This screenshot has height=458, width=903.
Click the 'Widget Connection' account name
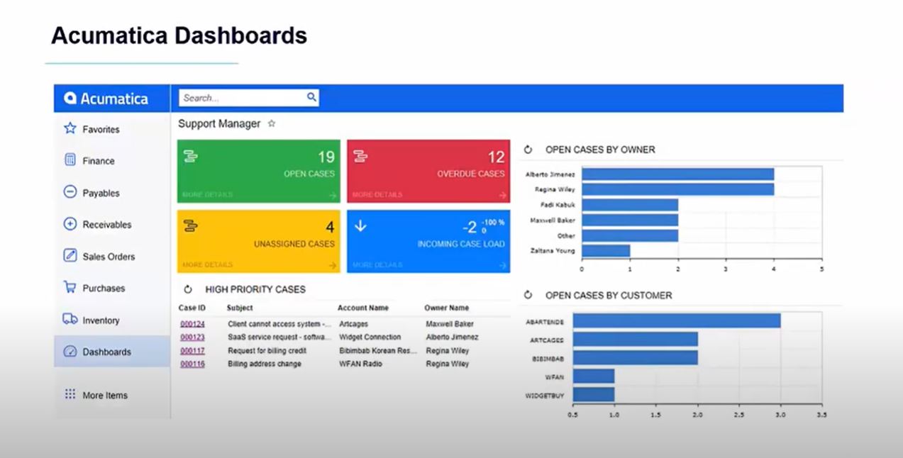pyautogui.click(x=370, y=337)
